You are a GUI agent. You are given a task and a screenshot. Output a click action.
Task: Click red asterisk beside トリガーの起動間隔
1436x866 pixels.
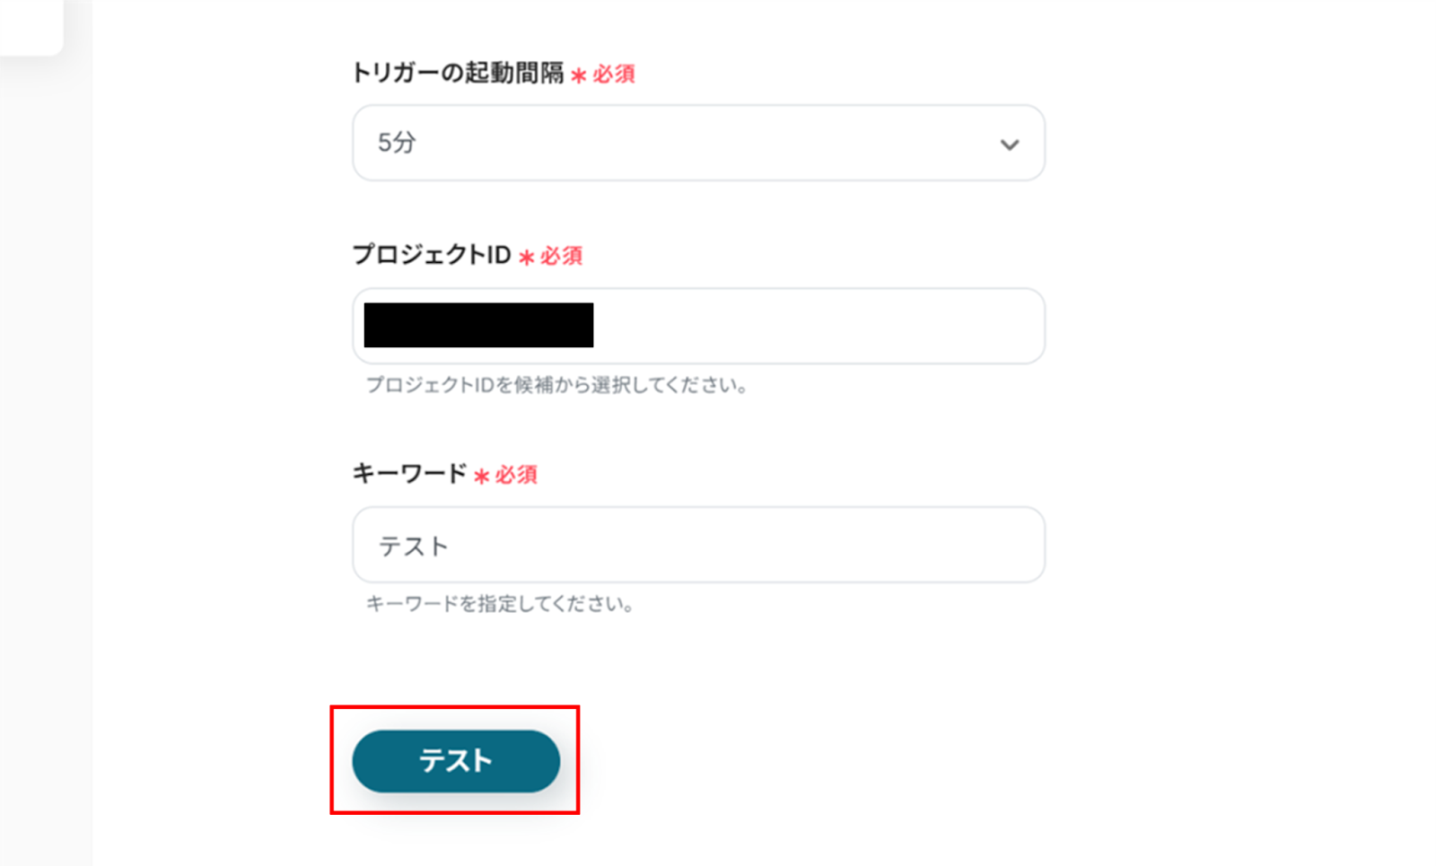coord(579,75)
